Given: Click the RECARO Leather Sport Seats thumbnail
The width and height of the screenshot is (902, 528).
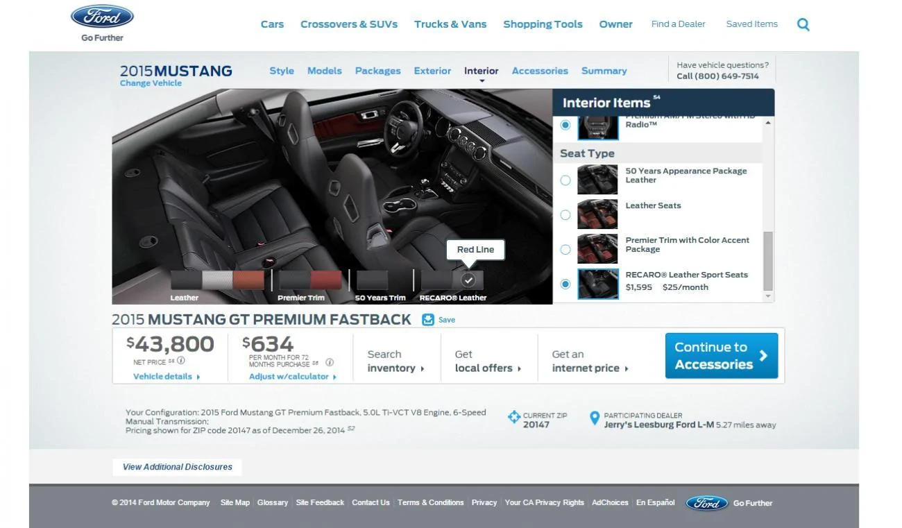Looking at the screenshot, I should [598, 284].
